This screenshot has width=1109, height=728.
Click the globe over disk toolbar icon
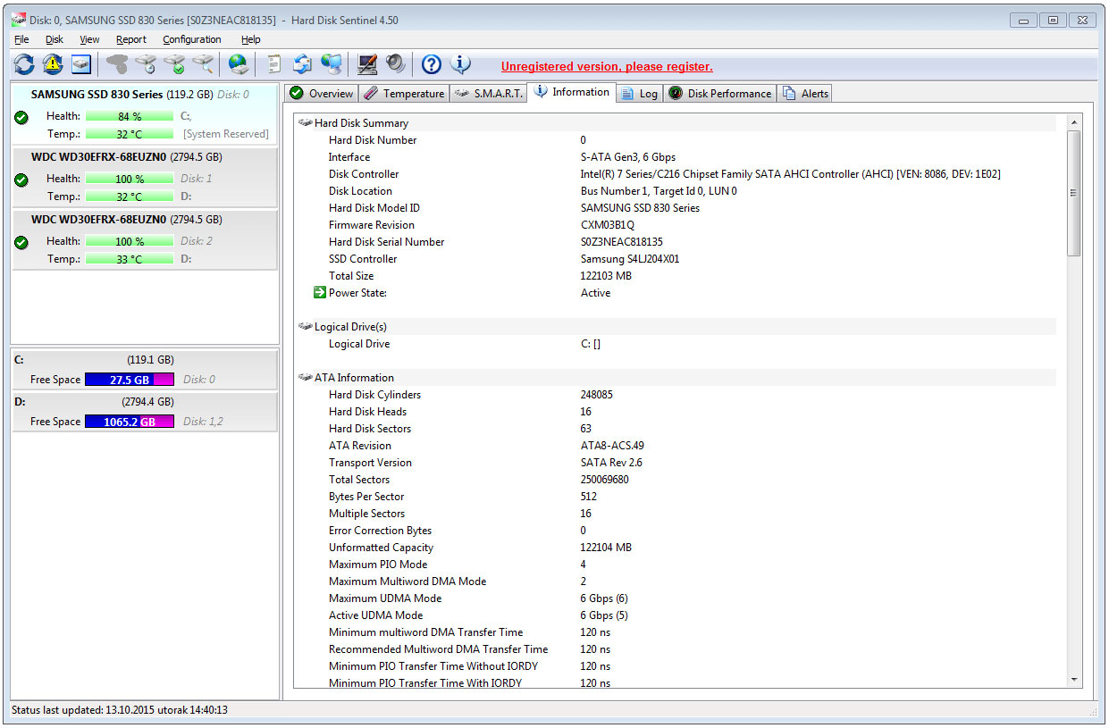coord(239,64)
